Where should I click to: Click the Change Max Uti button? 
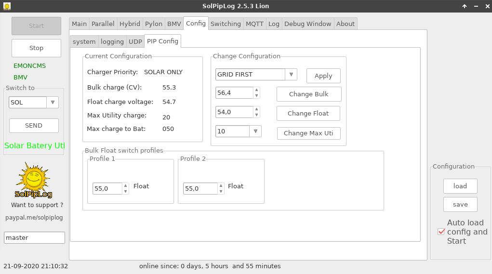308,133
